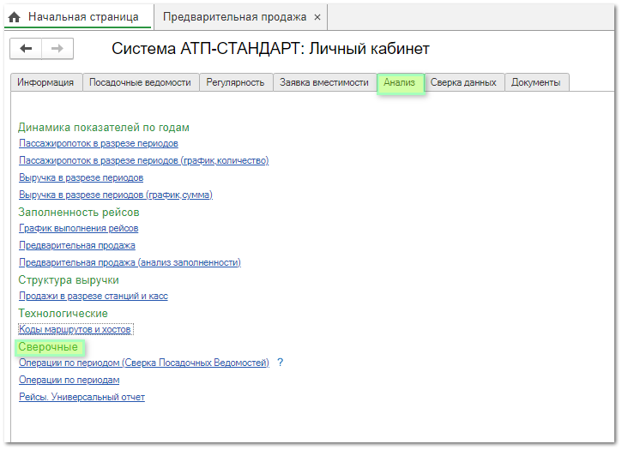
Task: Open Пассажиропоток в разрезе периодов report
Action: pyautogui.click(x=99, y=143)
